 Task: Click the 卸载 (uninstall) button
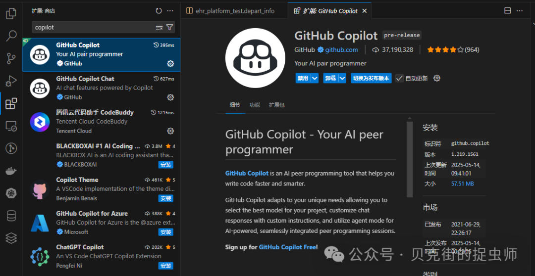coord(330,78)
